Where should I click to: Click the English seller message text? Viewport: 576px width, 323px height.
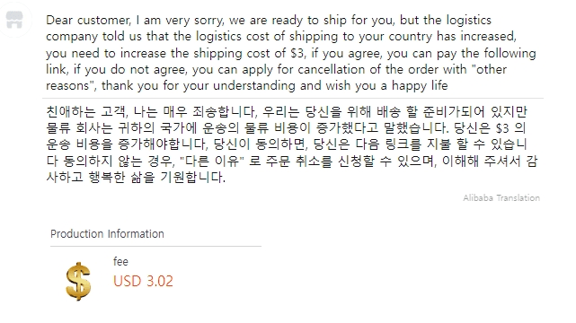[291, 52]
